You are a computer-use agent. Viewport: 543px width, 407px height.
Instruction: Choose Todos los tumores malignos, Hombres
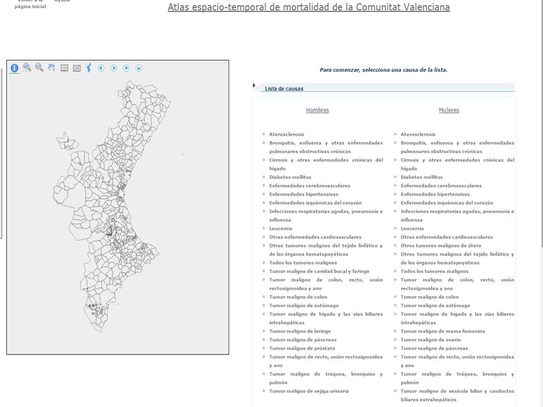tap(303, 263)
